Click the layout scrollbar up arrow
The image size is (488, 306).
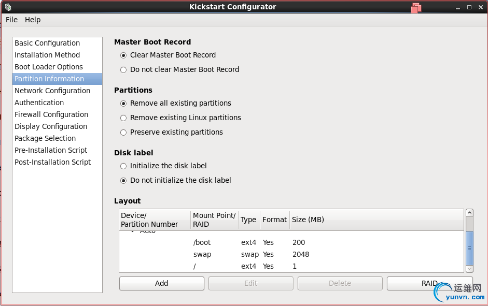469,212
